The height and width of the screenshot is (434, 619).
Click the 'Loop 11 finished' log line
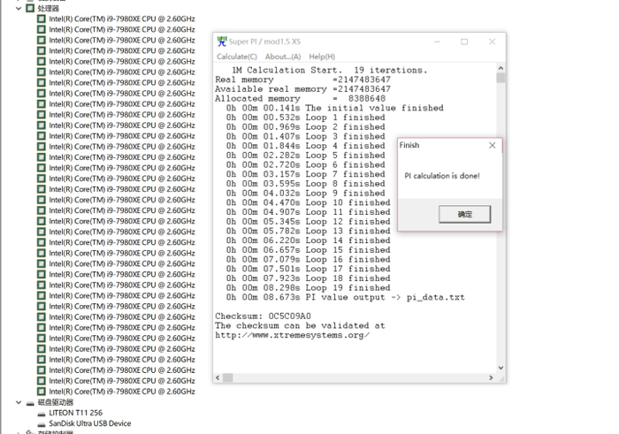tap(309, 212)
